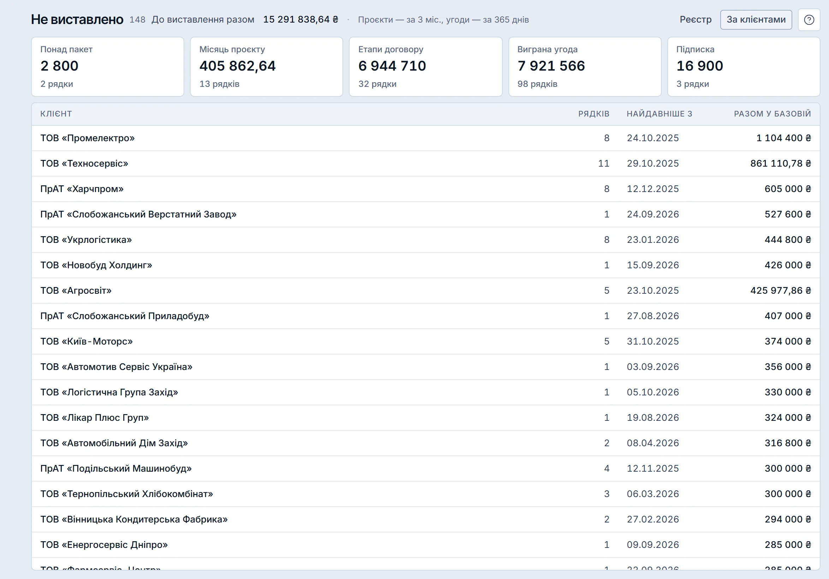
Task: Open the ТОВ «Київ-Моторс» row
Action: [x=426, y=341]
